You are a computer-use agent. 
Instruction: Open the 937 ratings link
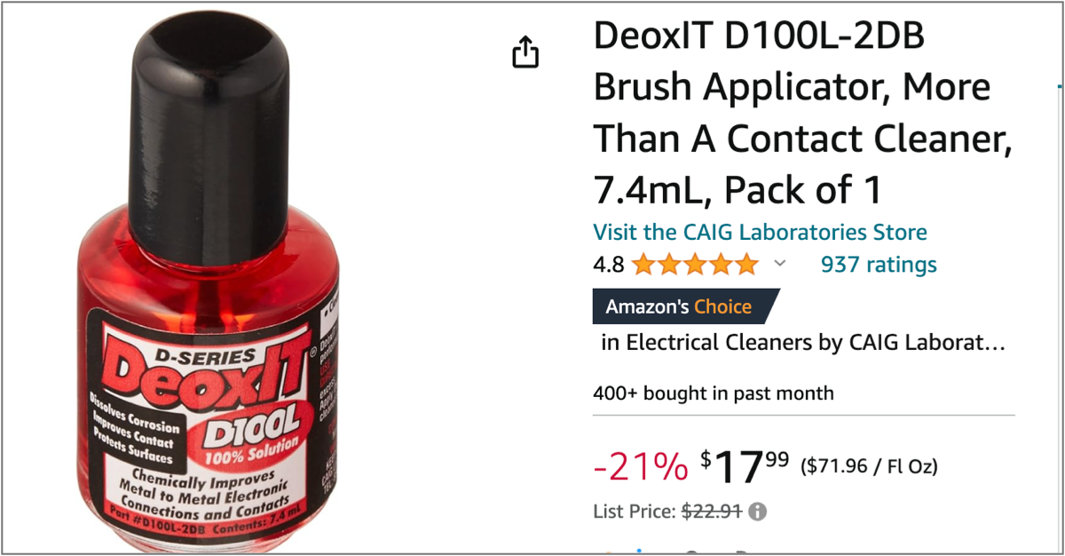pyautogui.click(x=879, y=265)
